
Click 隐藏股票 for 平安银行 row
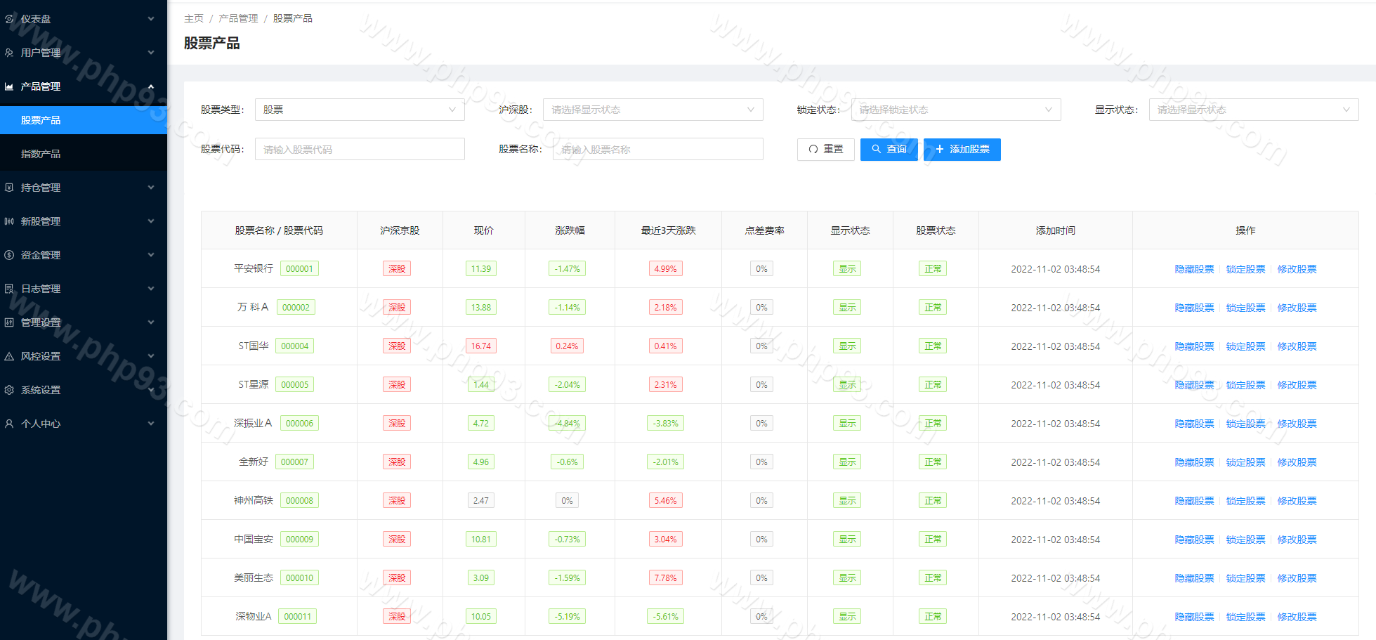(1194, 269)
